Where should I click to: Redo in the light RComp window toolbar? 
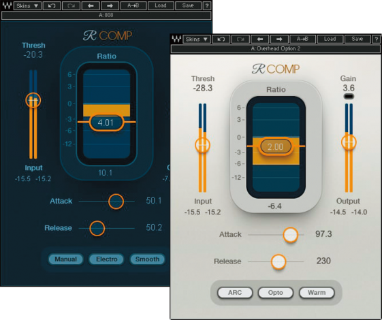click(240, 39)
